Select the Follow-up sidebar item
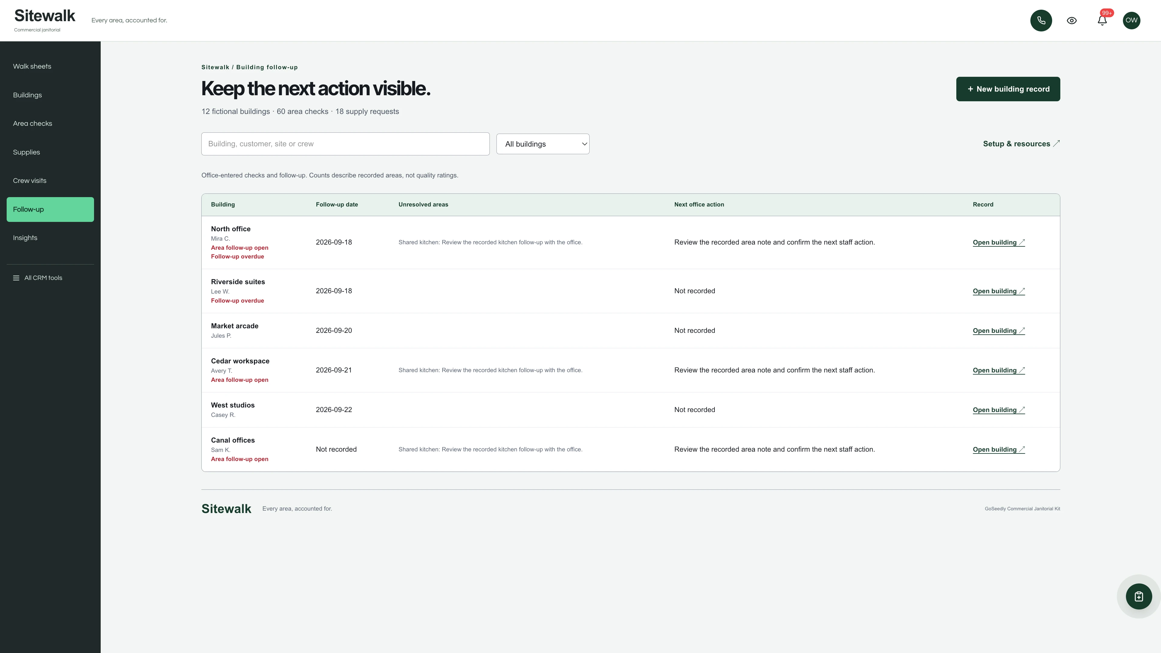 pyautogui.click(x=50, y=210)
